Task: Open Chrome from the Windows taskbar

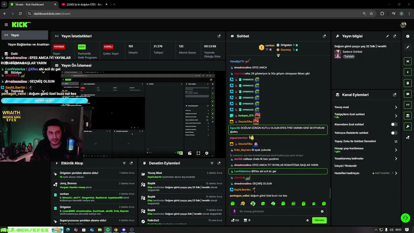Action: 116,230
